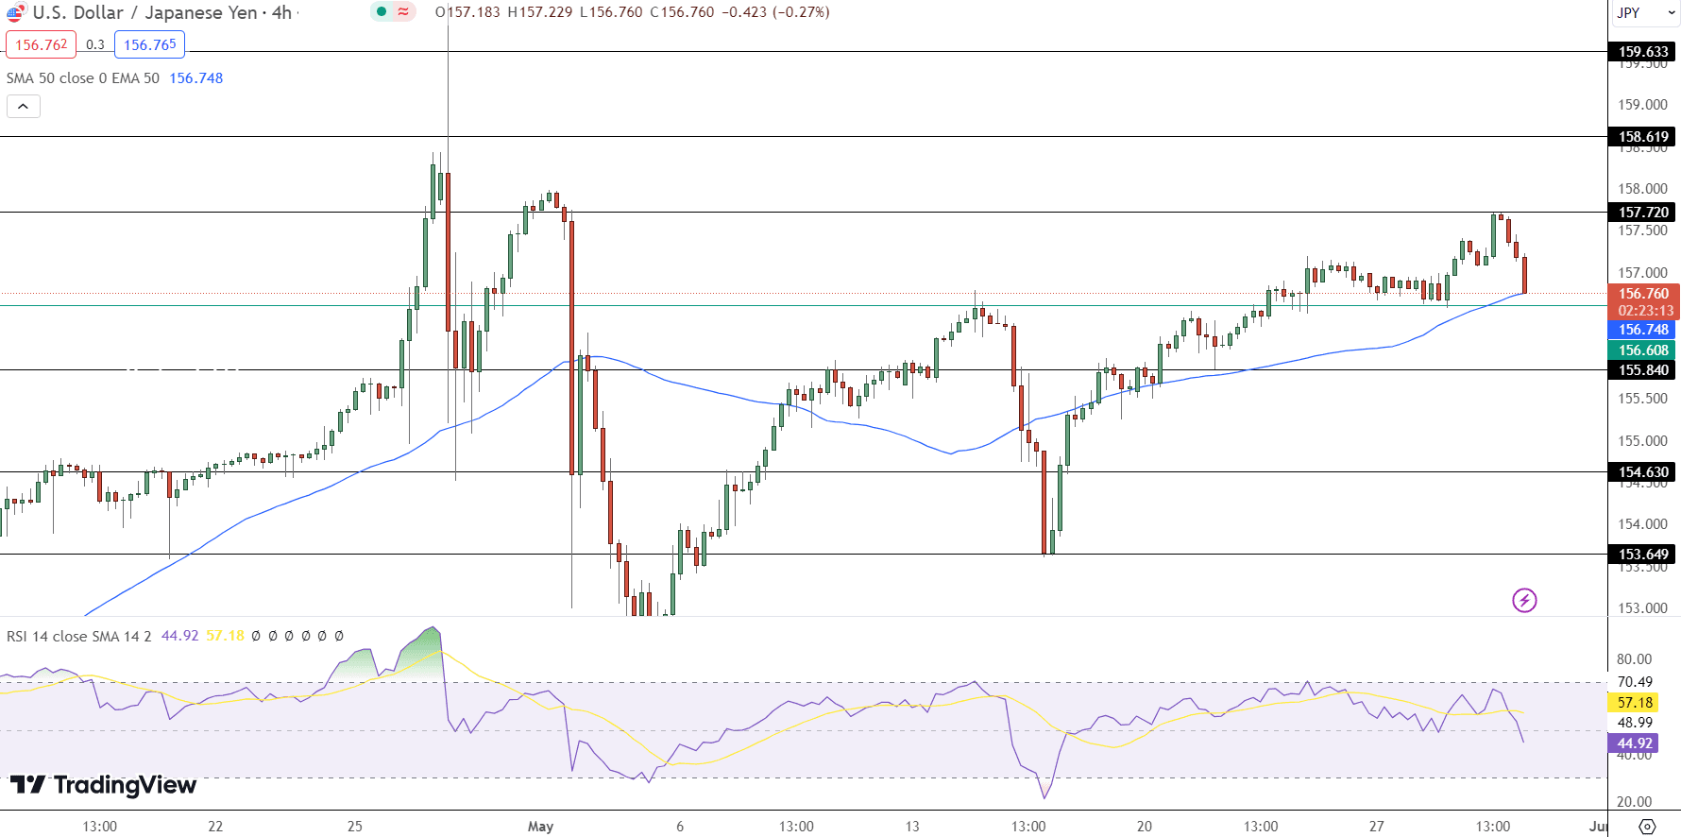Image resolution: width=1681 pixels, height=837 pixels.
Task: Open chart settings gear icon
Action: [x=1646, y=827]
